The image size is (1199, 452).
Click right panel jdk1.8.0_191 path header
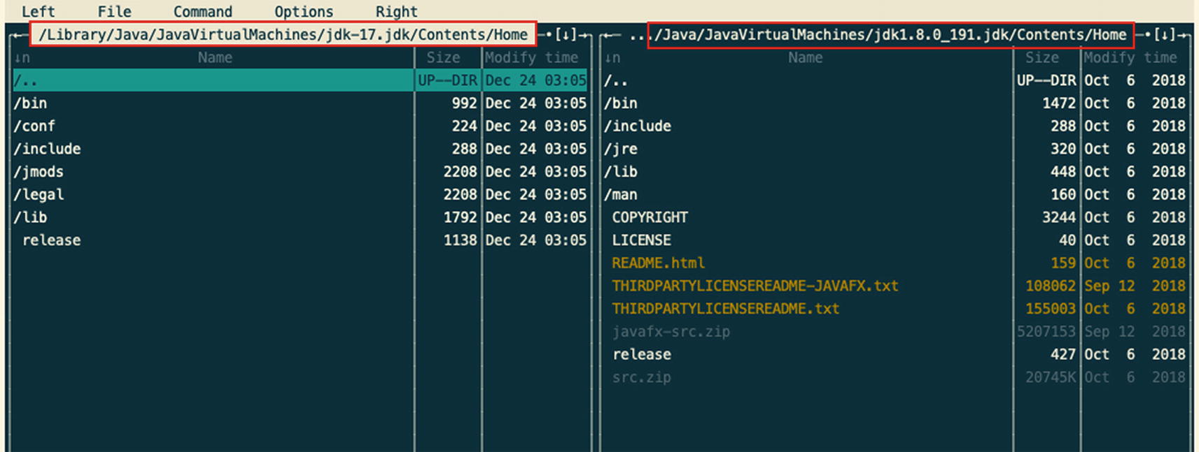pos(890,34)
